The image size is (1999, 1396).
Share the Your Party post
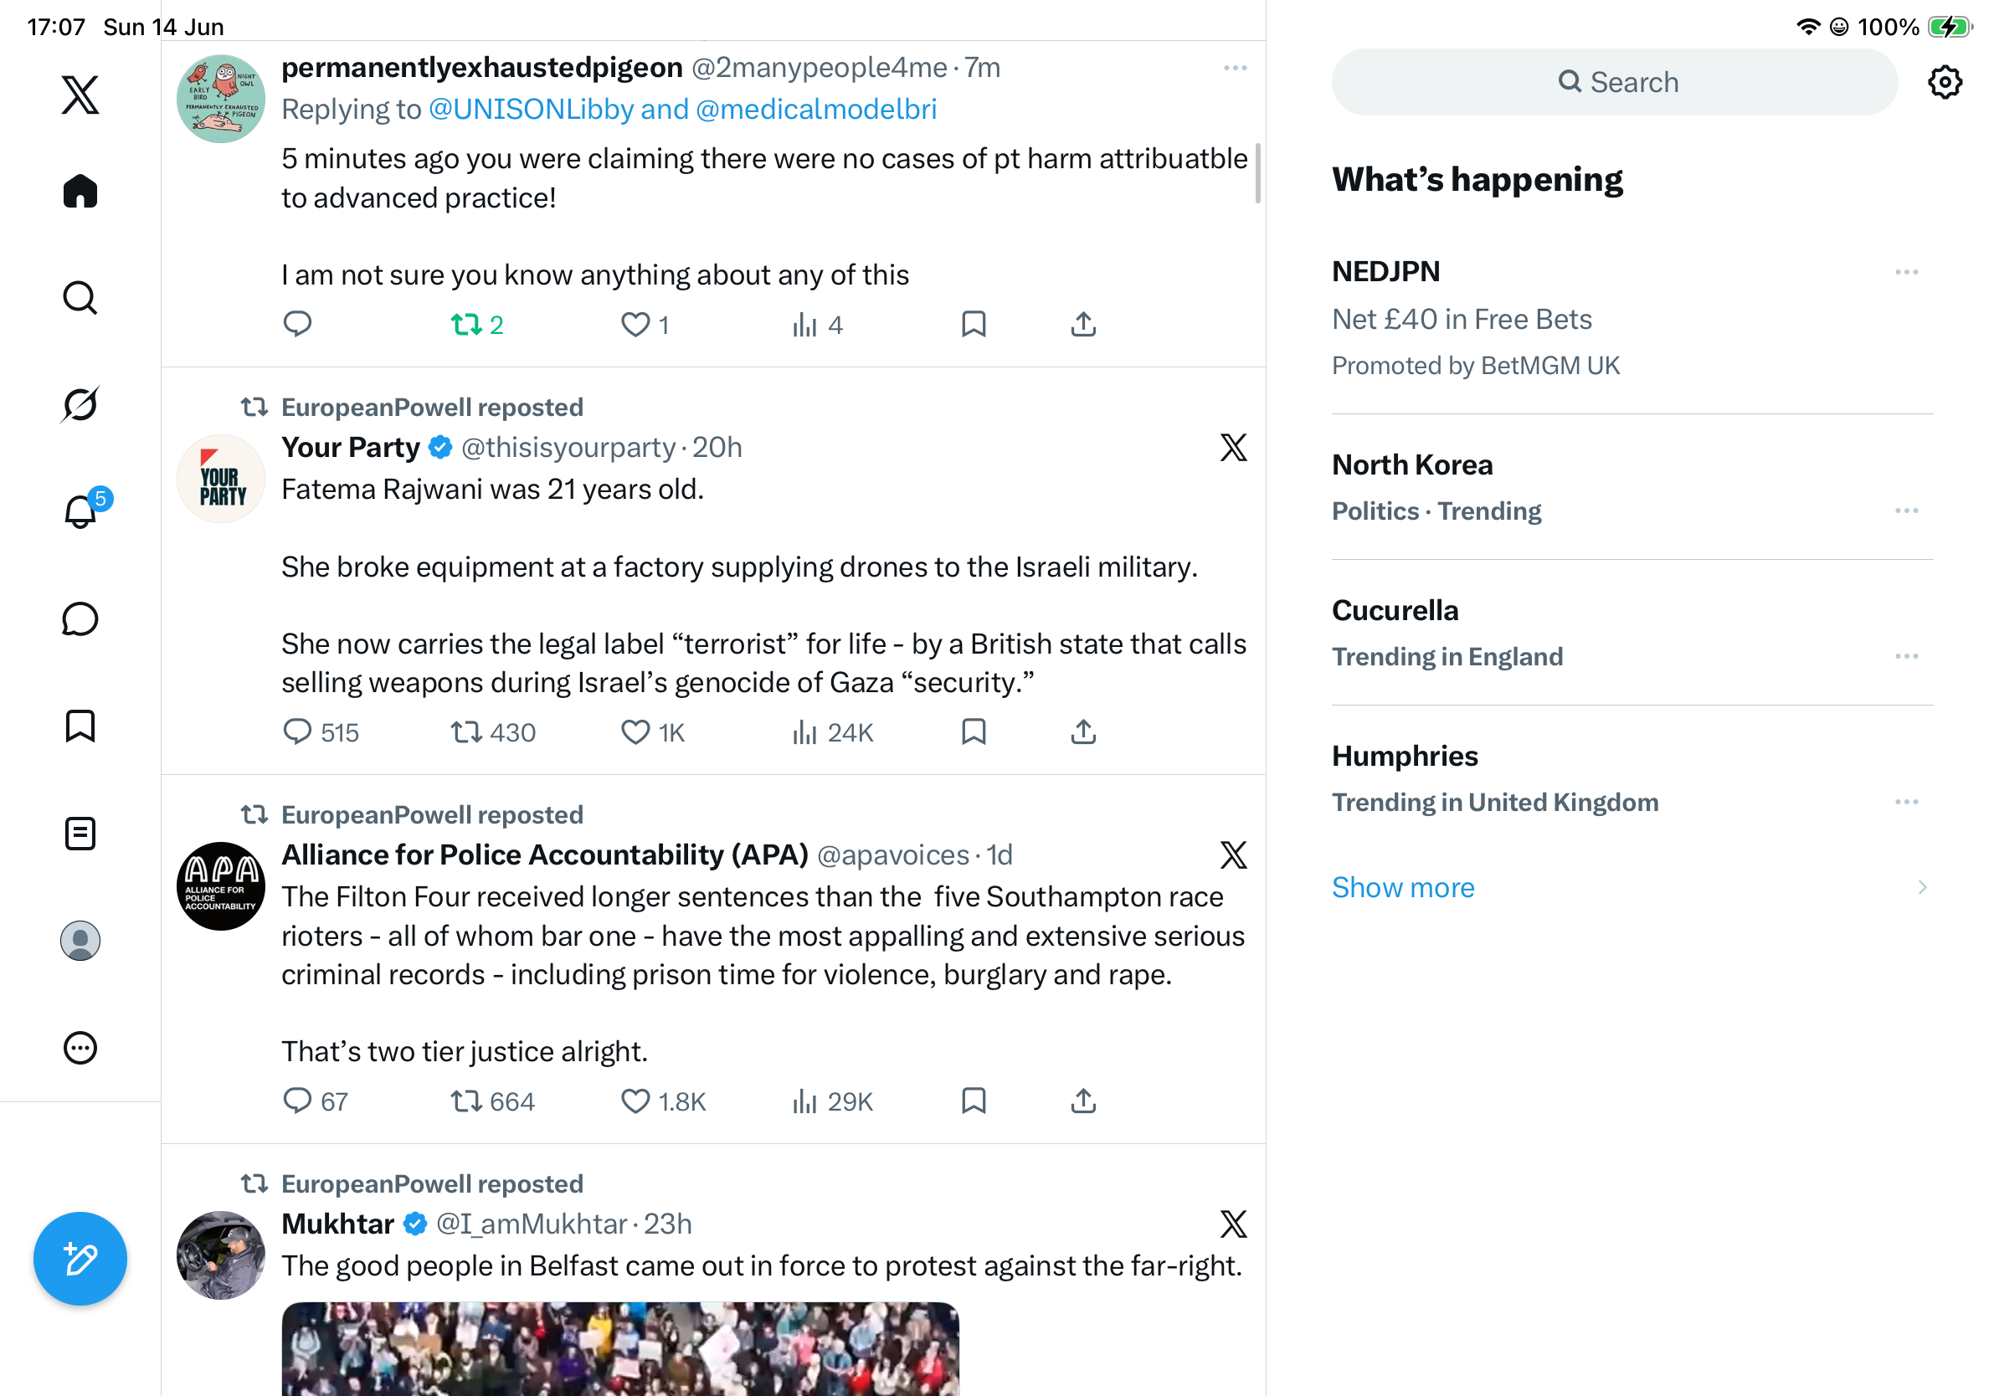point(1083,732)
